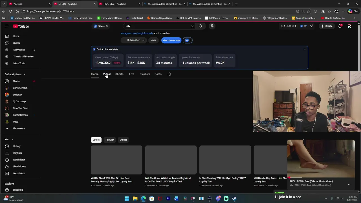Switch to the Posts tab
The width and height of the screenshot is (361, 203).
158,74
